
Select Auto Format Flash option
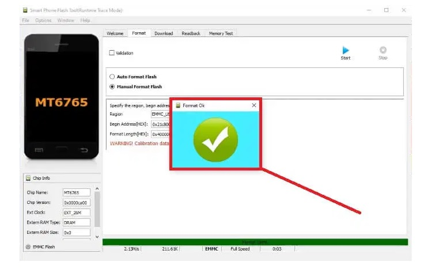(112, 77)
